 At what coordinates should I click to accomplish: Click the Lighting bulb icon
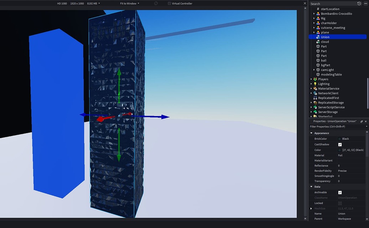coord(315,84)
